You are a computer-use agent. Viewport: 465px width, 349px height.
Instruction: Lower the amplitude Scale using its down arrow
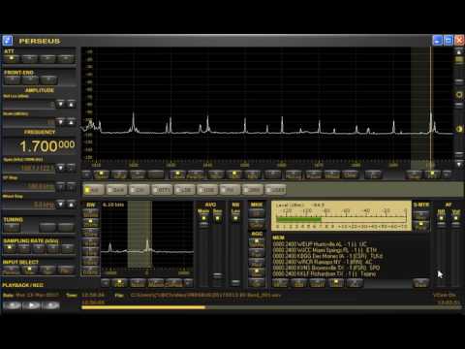(60, 122)
